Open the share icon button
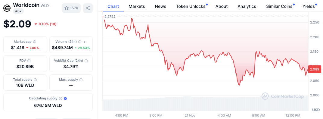This screenshot has height=119, width=323. coord(88,8)
